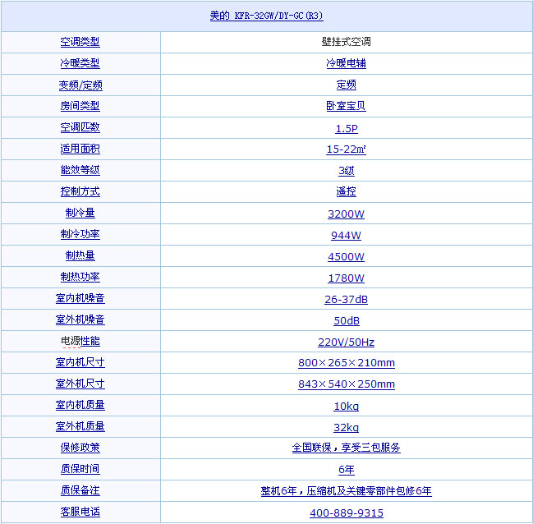Open the 质保备注 label link
Screen dimensions: 533x524
click(x=80, y=490)
